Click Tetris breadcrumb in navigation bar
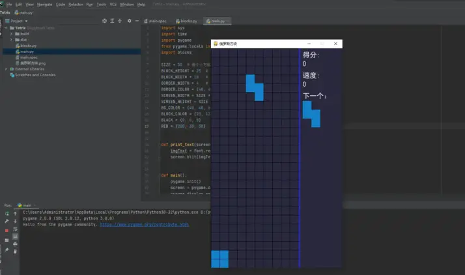 coord(5,12)
